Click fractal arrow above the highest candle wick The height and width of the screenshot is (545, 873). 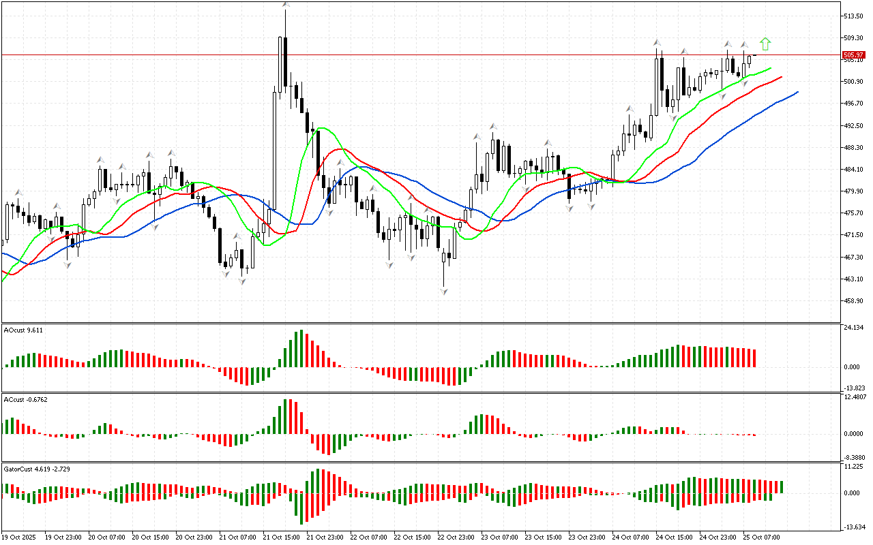[x=285, y=5]
